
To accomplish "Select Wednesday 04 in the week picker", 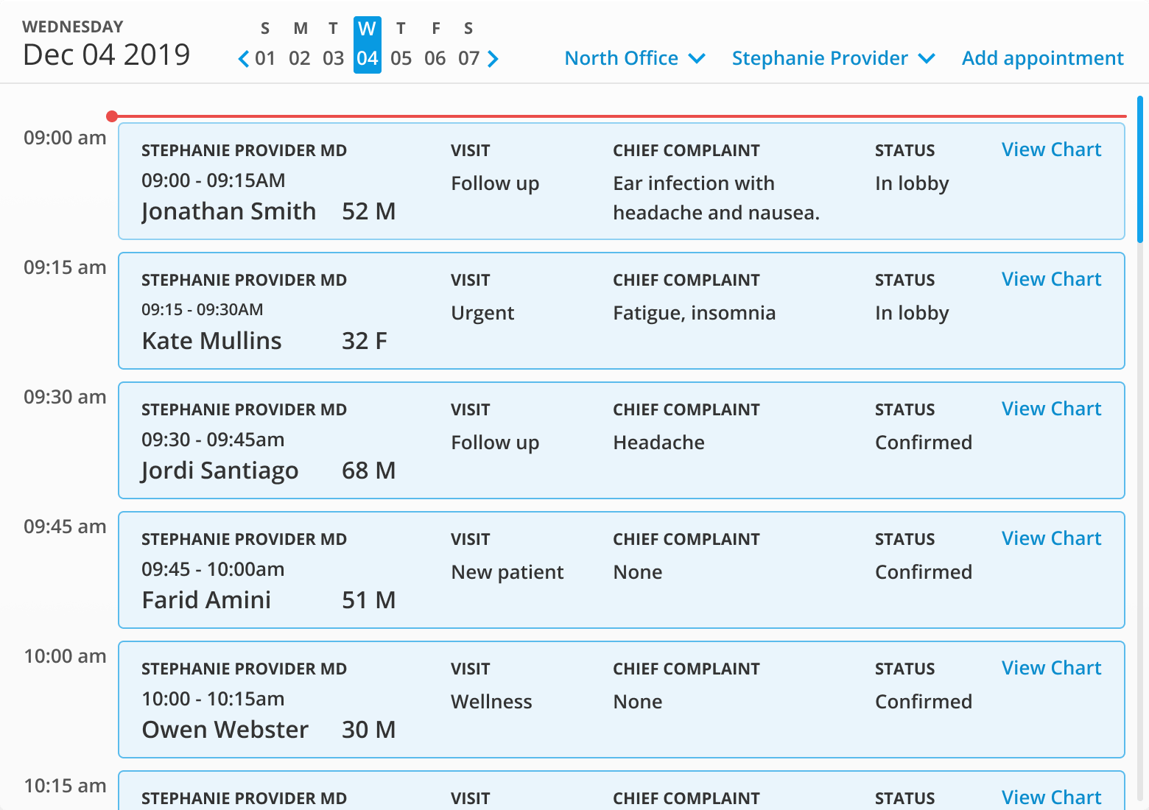I will pyautogui.click(x=368, y=45).
